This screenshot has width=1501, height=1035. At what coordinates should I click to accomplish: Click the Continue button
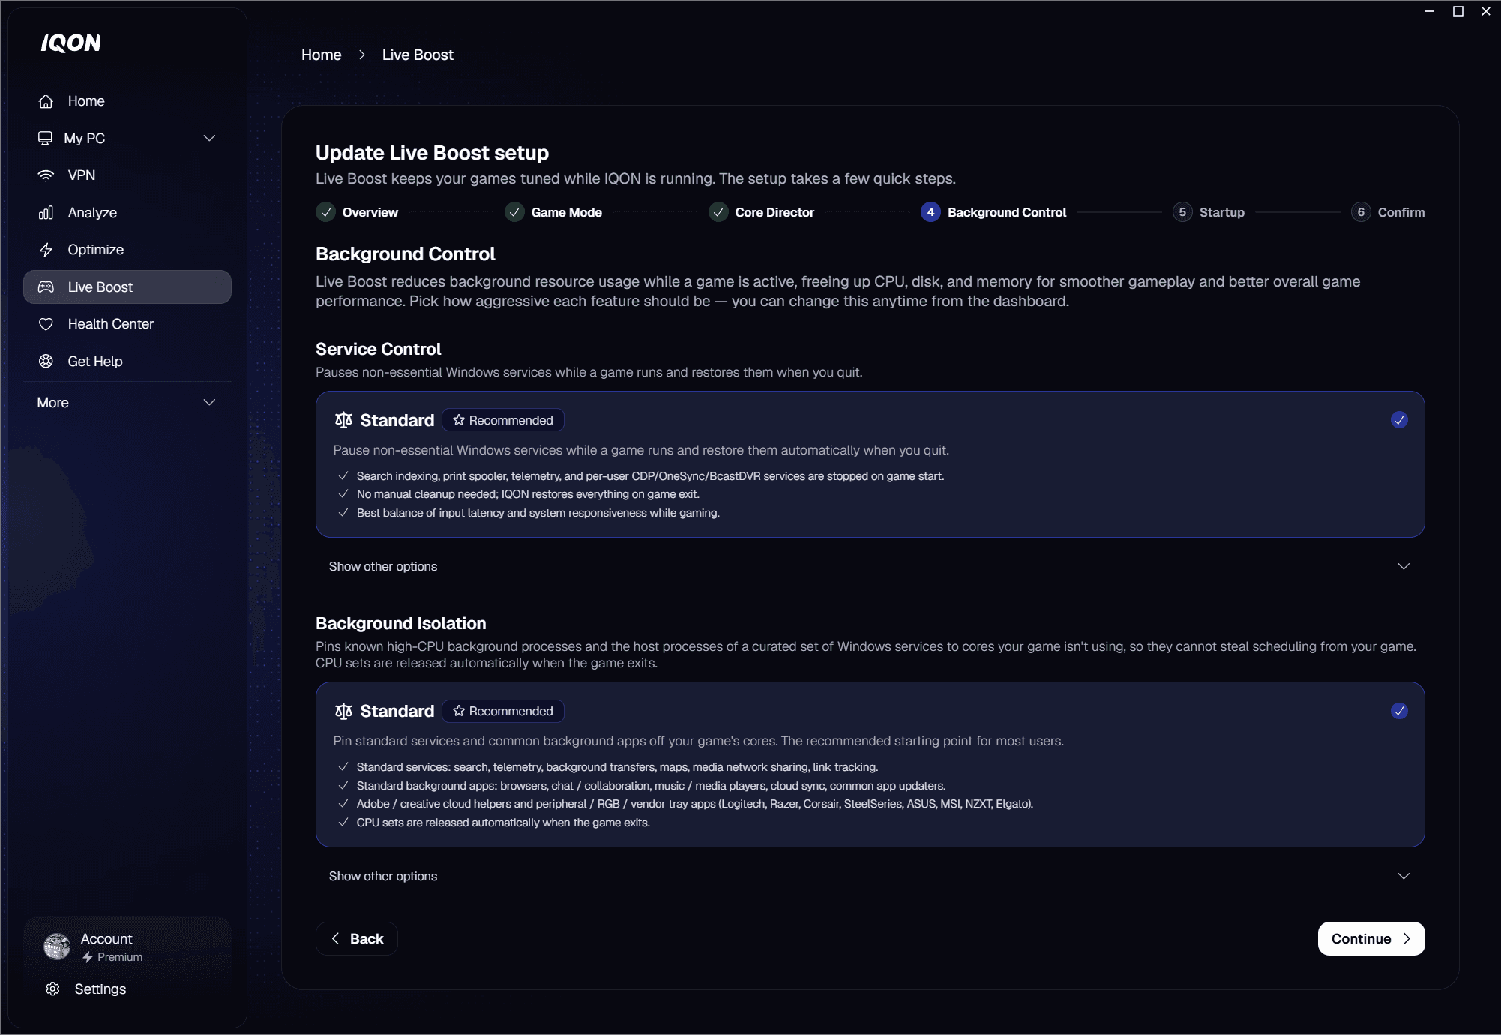pyautogui.click(x=1371, y=938)
